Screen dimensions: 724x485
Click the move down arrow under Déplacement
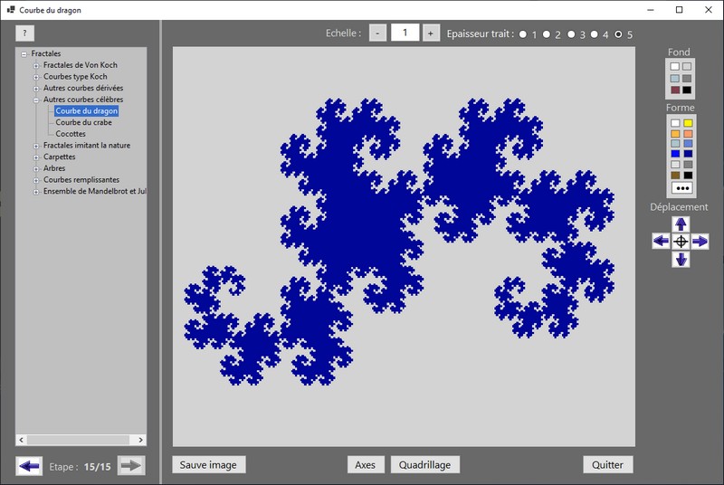(681, 260)
